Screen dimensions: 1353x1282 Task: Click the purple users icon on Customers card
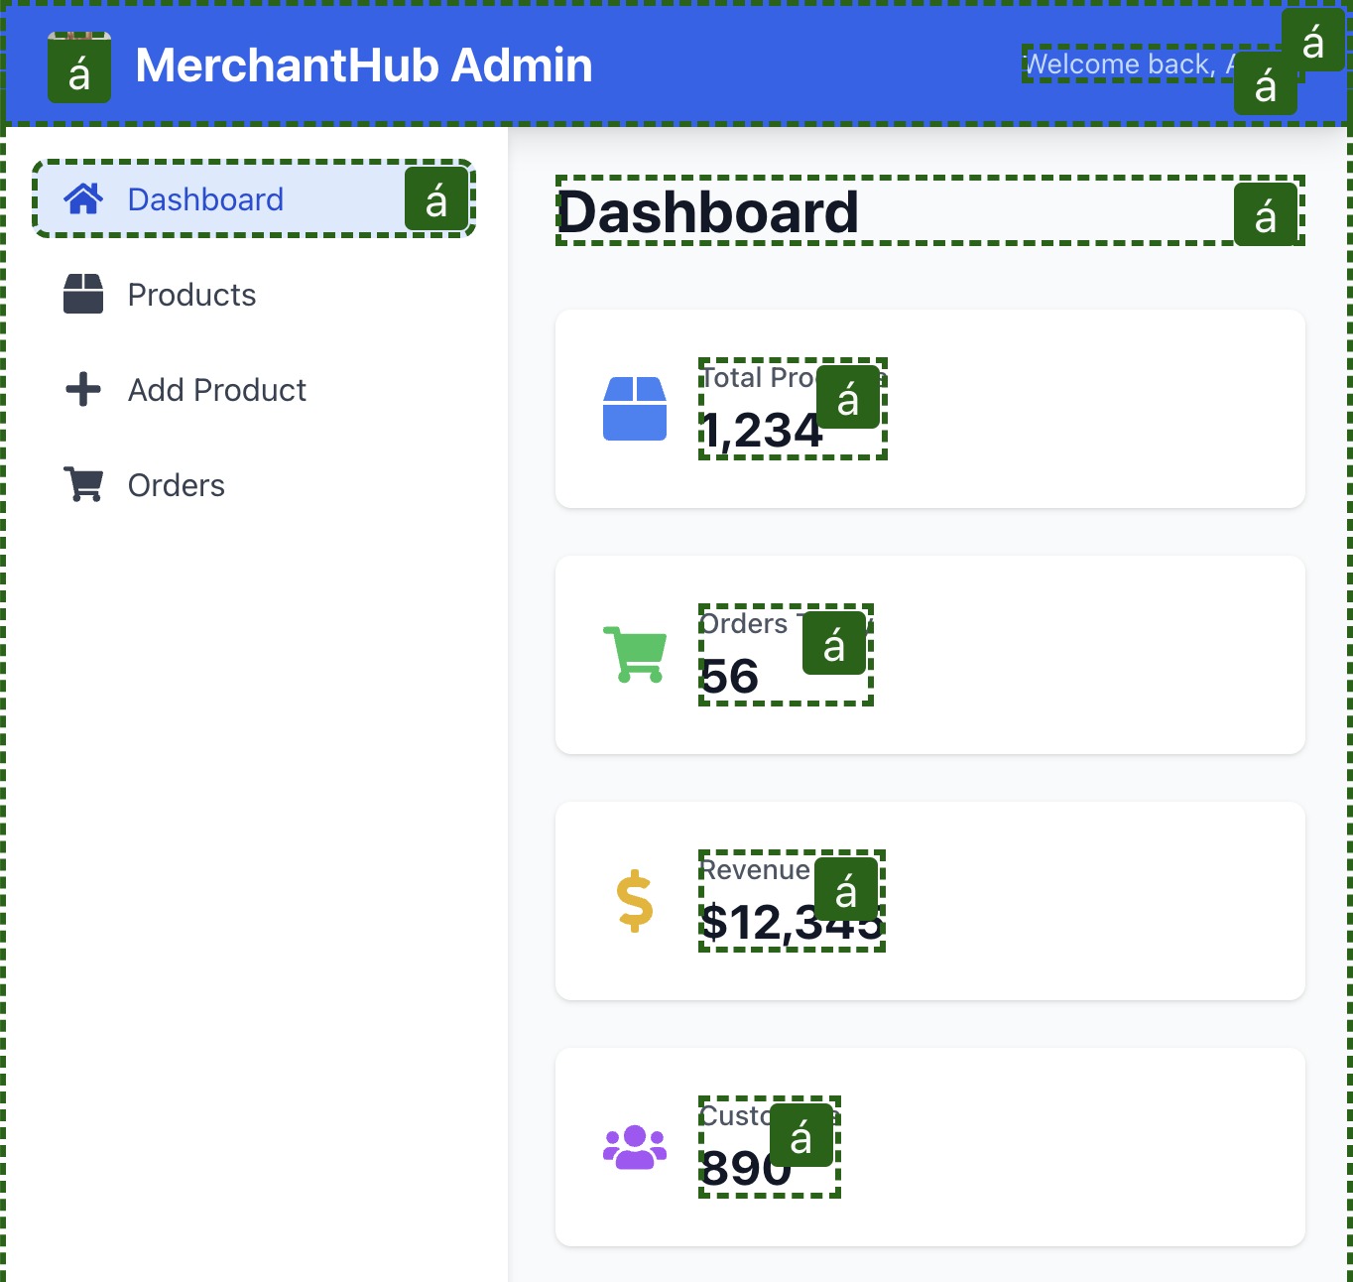[x=636, y=1146]
